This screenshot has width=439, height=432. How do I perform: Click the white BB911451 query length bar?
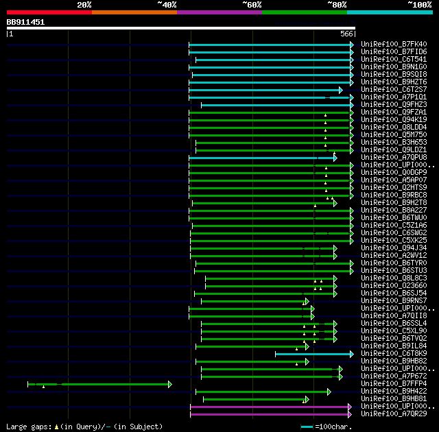(181, 28)
